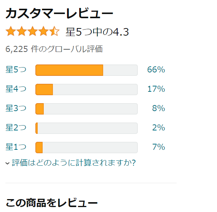This screenshot has height=212, width=217.
Task: Click the 2% percentage link
Action: [159, 128]
